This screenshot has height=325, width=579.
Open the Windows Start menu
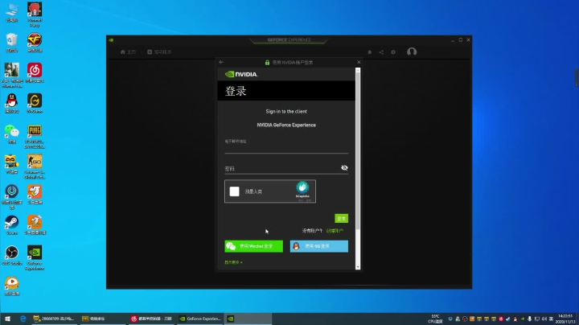[x=7, y=319]
